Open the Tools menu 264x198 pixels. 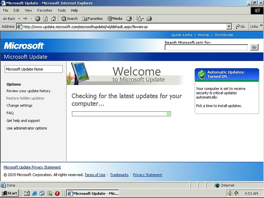tap(62, 10)
